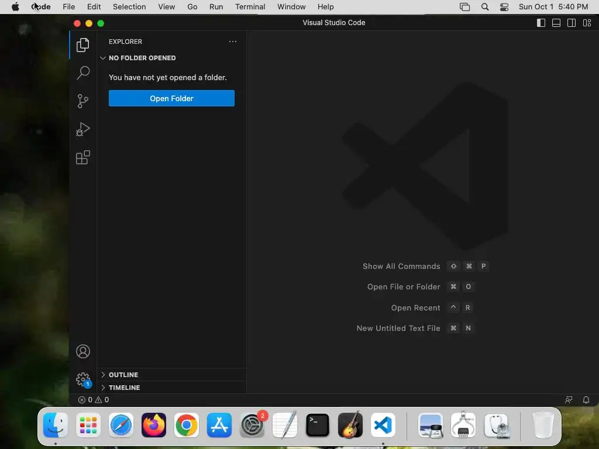599x449 pixels.
Task: Open the Accounts icon in activity bar
Action: coord(83,351)
